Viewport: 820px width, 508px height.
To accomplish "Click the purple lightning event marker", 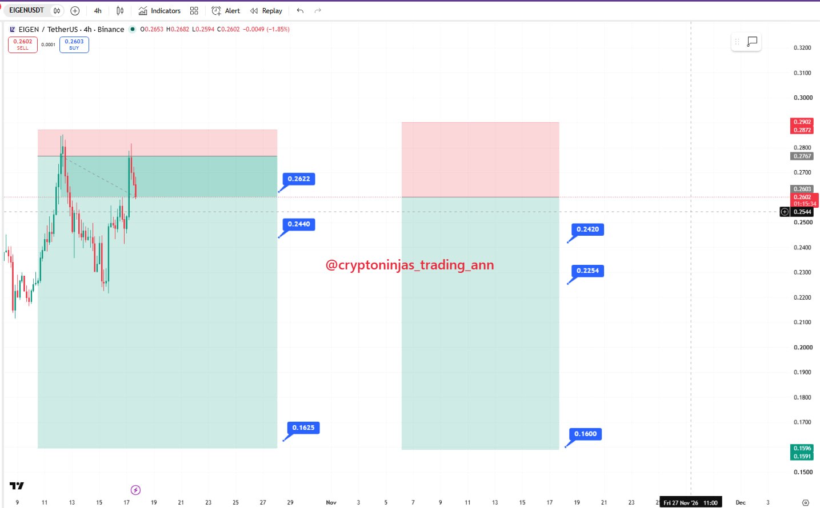I will tap(135, 490).
